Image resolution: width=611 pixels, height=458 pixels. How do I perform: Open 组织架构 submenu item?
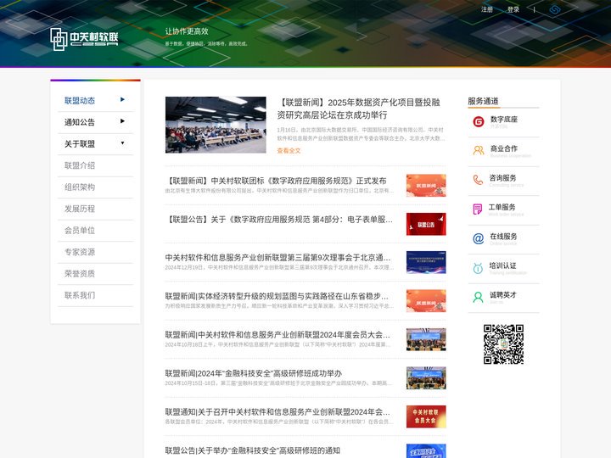click(x=80, y=187)
